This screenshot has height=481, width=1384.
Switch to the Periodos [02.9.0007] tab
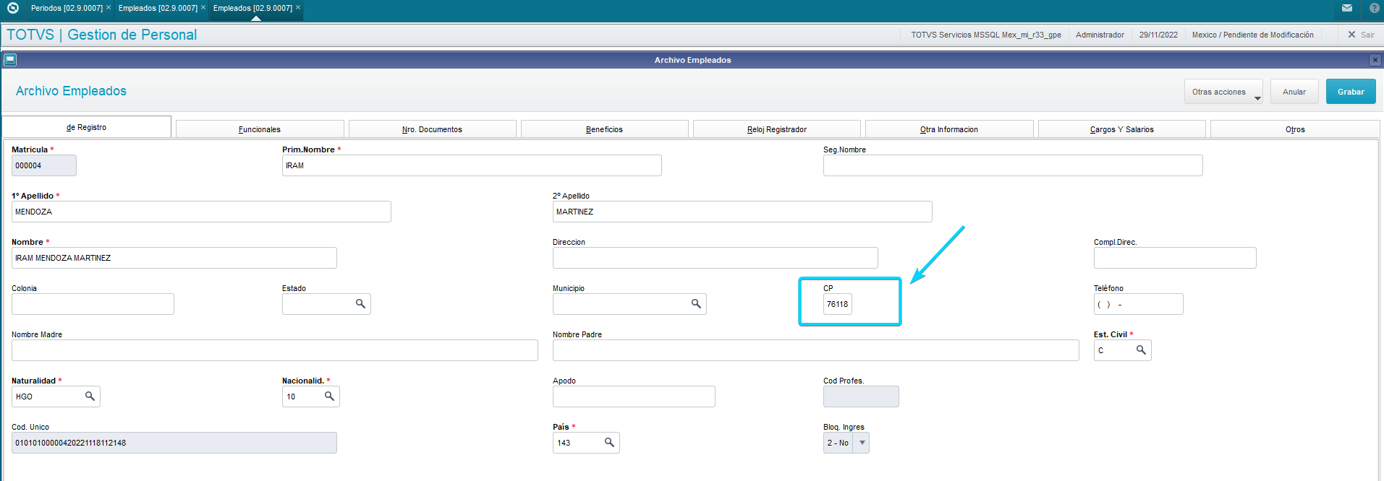coord(67,8)
